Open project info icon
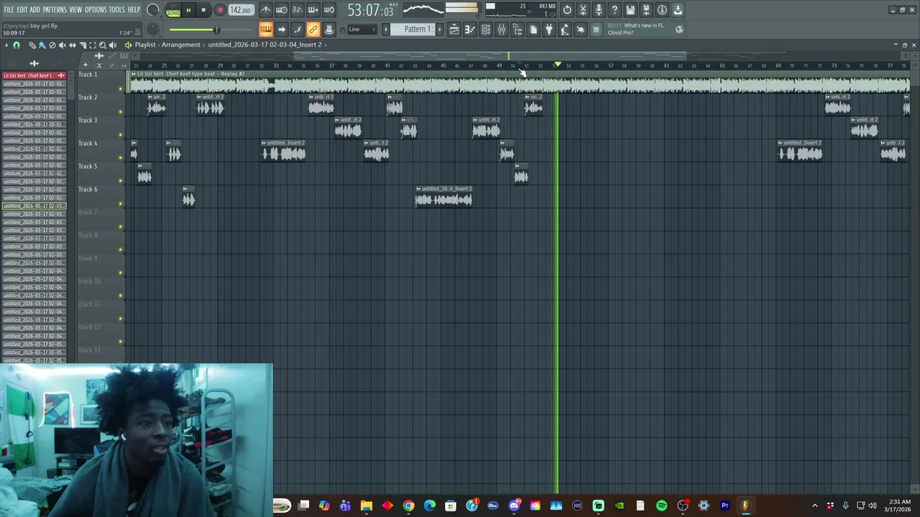This screenshot has width=920, height=517. [x=662, y=10]
